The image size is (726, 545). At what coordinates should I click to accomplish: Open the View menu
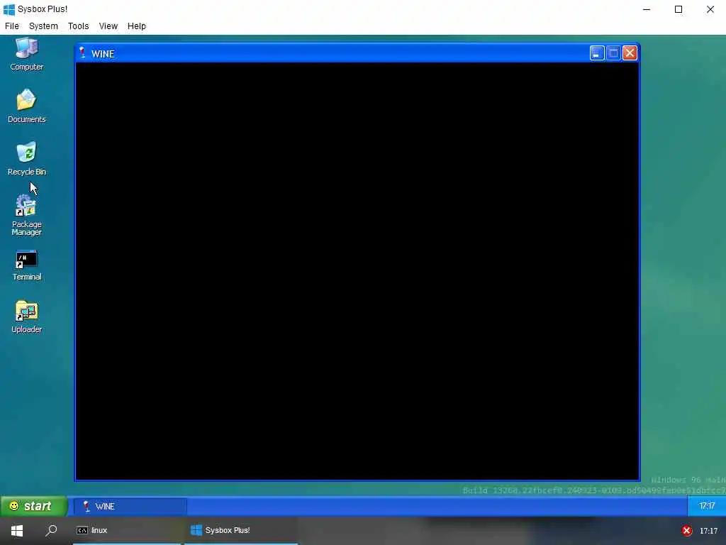click(x=108, y=26)
